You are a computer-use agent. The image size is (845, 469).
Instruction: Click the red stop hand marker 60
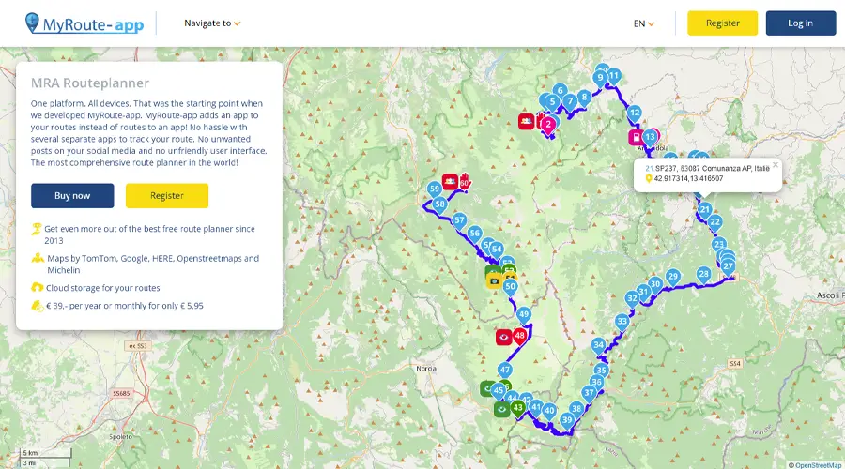click(465, 182)
